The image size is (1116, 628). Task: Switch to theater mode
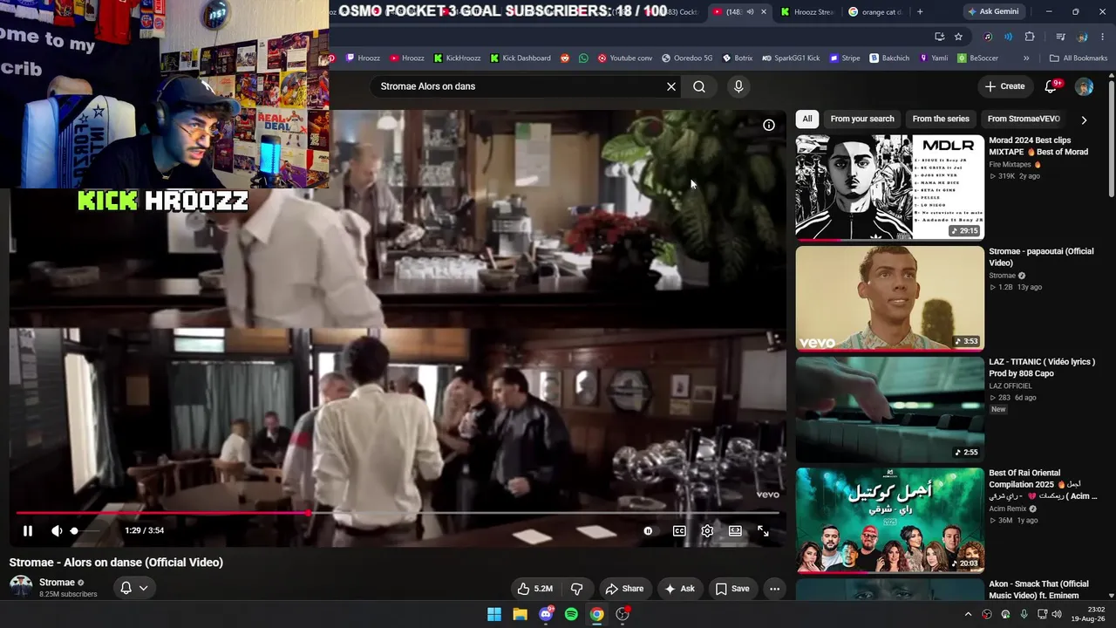click(x=735, y=530)
